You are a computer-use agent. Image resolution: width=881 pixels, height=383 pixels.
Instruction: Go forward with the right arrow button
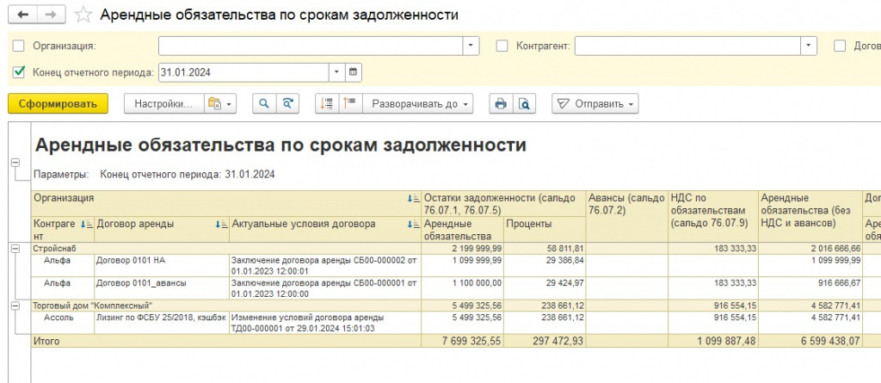[51, 15]
